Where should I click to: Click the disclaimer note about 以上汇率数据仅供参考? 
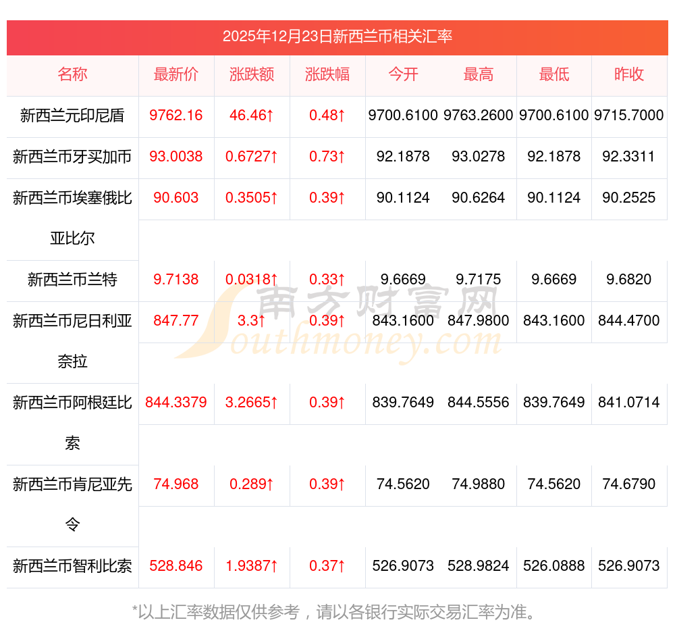click(333, 612)
